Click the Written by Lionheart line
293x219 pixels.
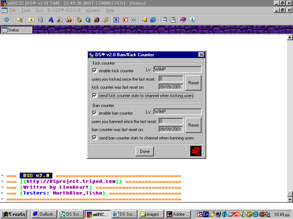click(56, 187)
